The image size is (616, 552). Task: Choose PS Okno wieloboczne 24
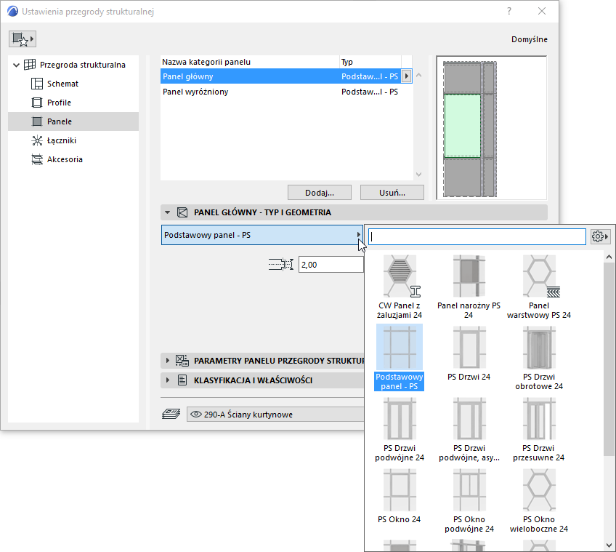538,501
